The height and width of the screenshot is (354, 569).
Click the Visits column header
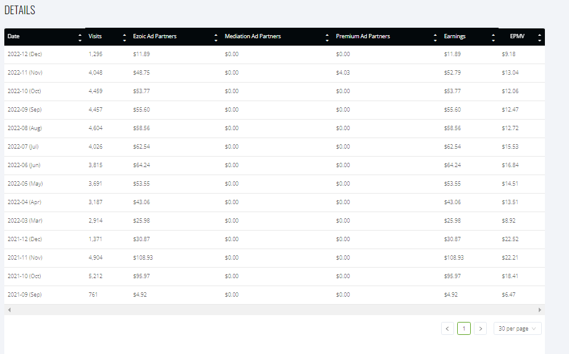pyautogui.click(x=95, y=36)
